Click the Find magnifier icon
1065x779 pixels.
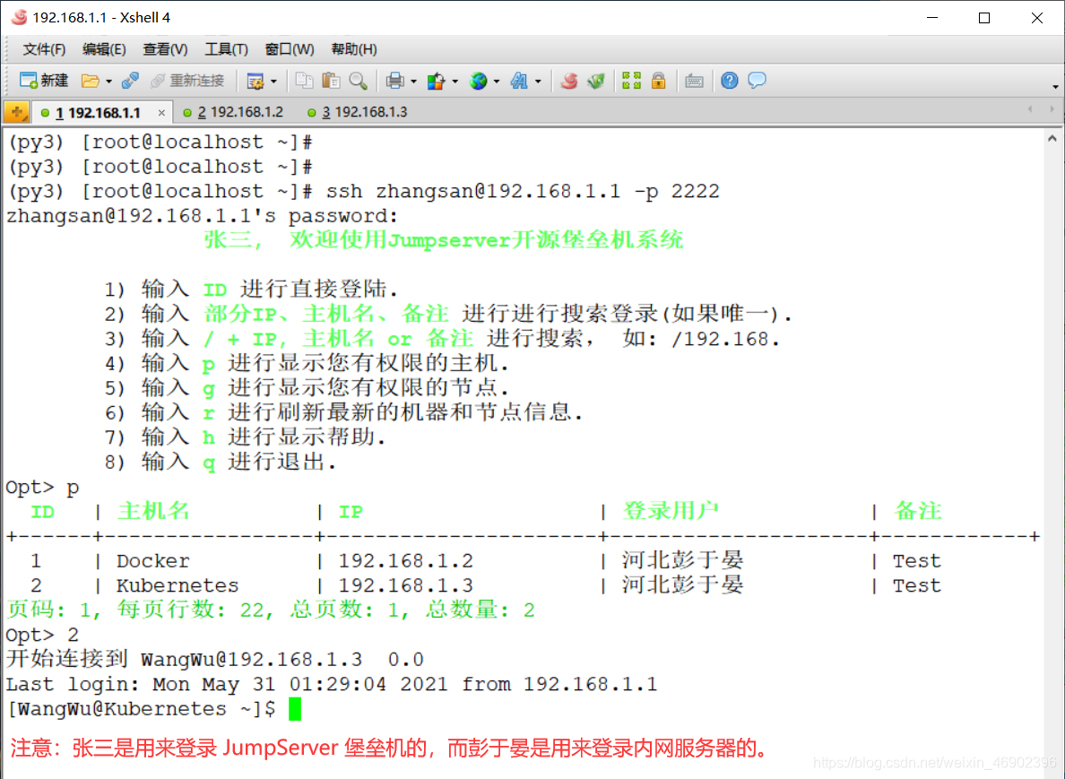point(358,81)
